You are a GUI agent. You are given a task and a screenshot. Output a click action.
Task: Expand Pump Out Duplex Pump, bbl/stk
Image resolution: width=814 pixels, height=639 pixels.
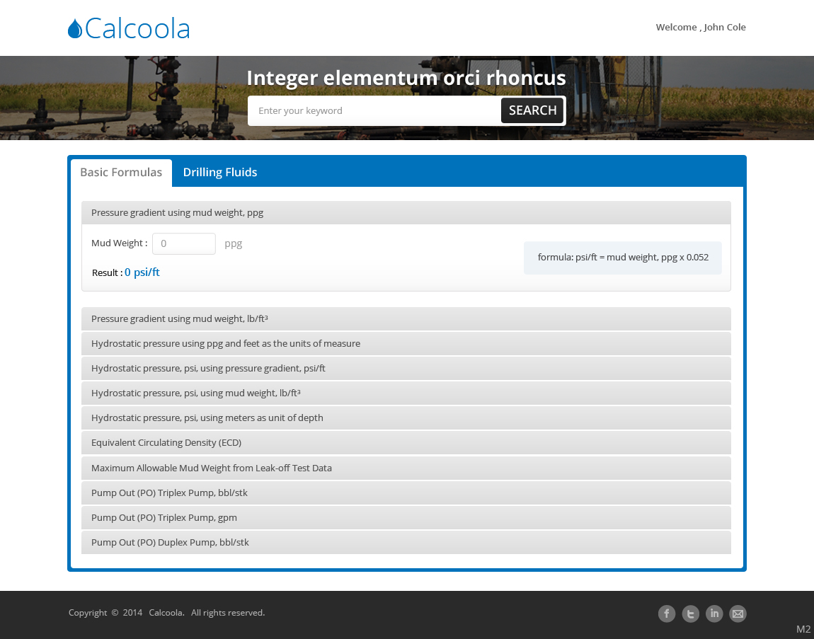point(406,543)
